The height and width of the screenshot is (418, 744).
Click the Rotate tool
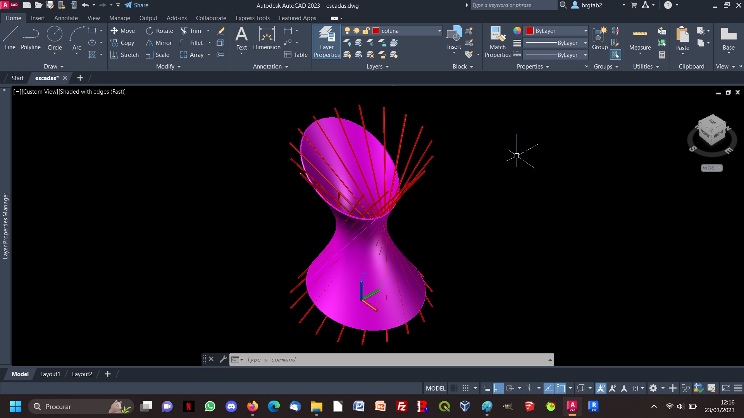click(x=160, y=31)
